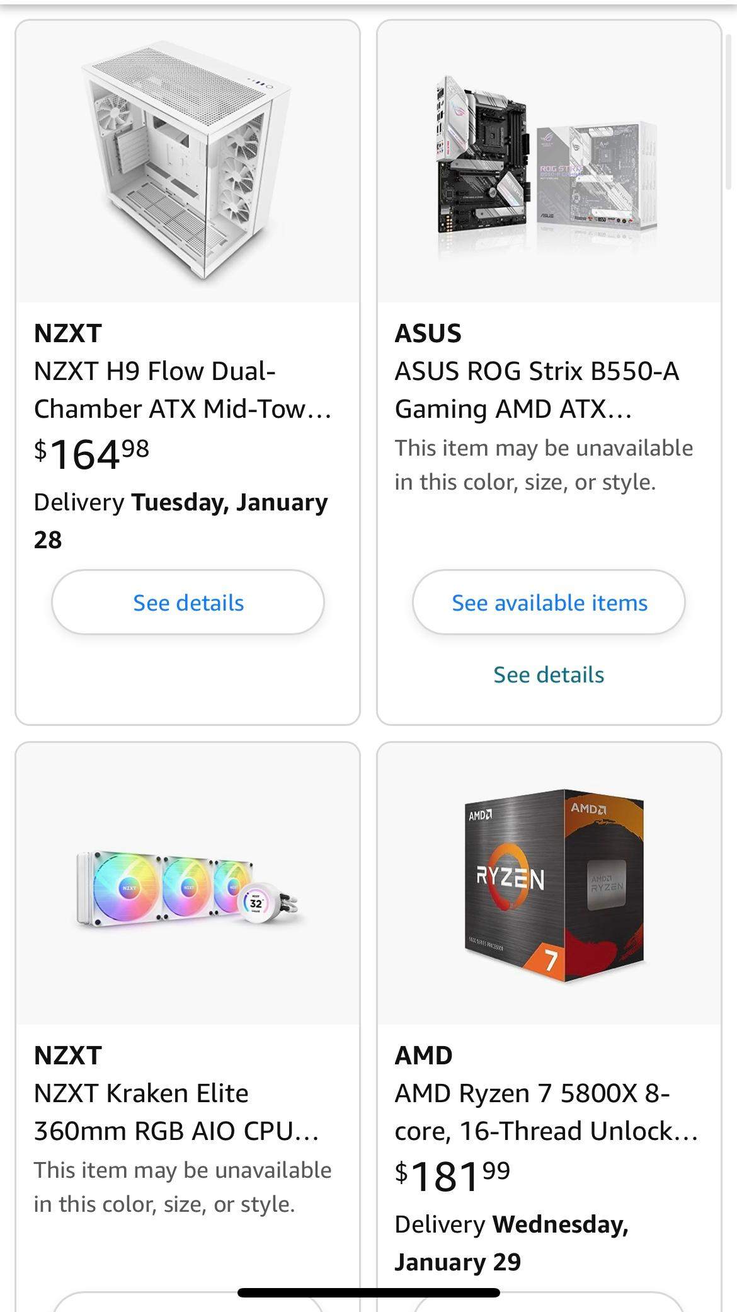This screenshot has width=737, height=1312.
Task: Open the ASUS ROG Strix B550-A Gaming title
Action: tap(537, 389)
